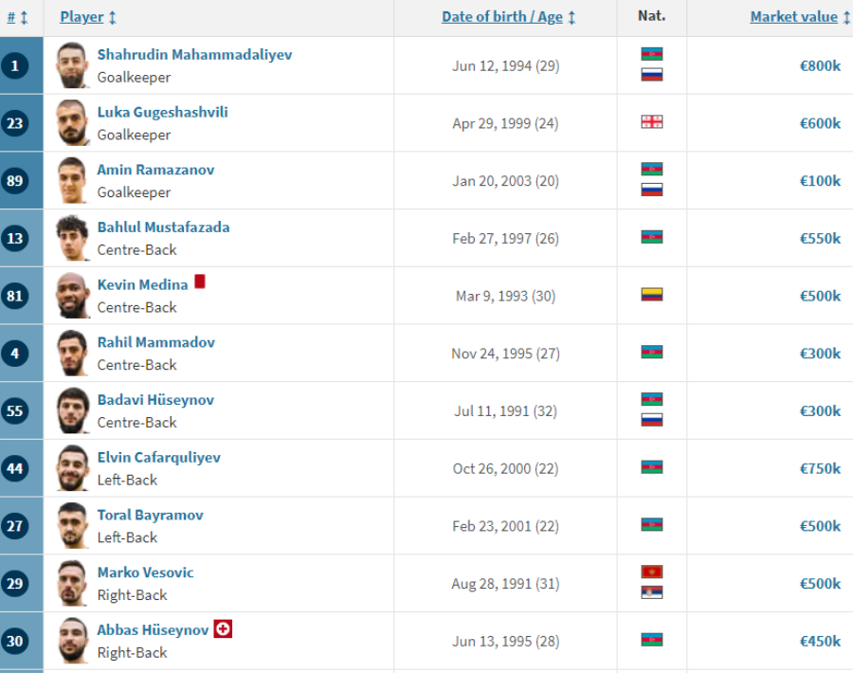The height and width of the screenshot is (673, 853).
Task: Open Toral Bayramov's €500k market value
Action: click(x=820, y=526)
